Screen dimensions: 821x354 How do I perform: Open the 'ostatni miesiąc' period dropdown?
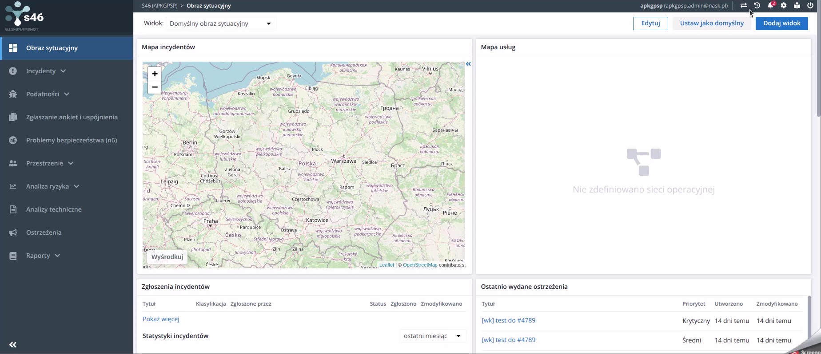432,336
